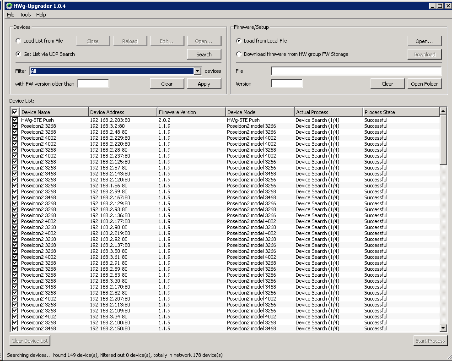Viewport: 452px width, 361px height.
Task: Expand the Filter dropdown arrow
Action: coord(198,71)
